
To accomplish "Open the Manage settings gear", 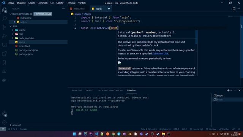I will point(4,123).
